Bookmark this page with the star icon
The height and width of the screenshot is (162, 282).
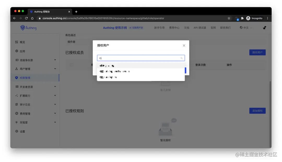229,18
